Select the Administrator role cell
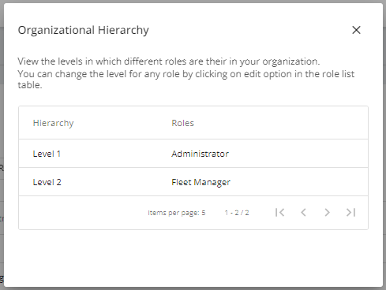Viewport: 386px width, 290px height. tap(200, 154)
